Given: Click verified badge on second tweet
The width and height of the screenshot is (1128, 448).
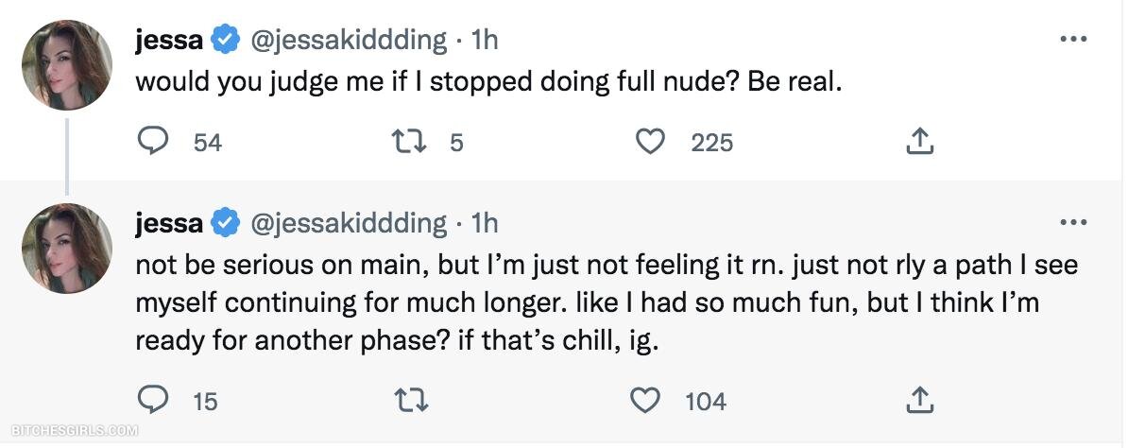Looking at the screenshot, I should (x=224, y=224).
